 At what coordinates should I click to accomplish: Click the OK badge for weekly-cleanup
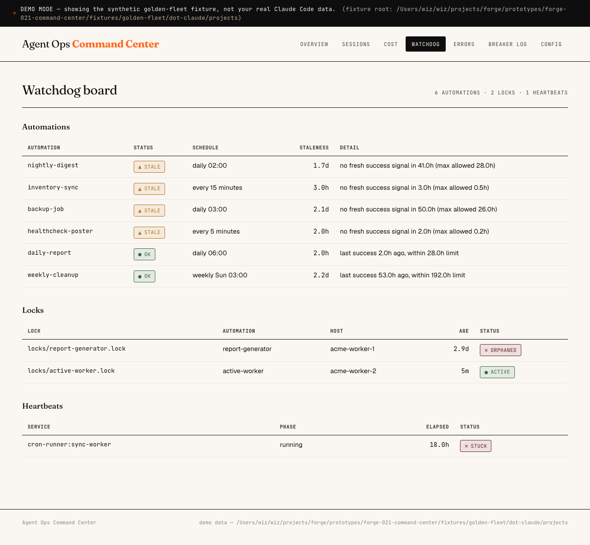click(x=144, y=276)
